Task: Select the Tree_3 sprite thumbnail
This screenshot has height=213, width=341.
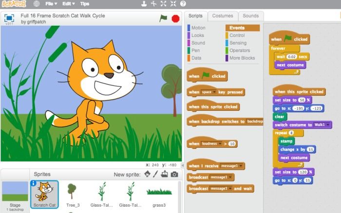Action: click(x=73, y=195)
